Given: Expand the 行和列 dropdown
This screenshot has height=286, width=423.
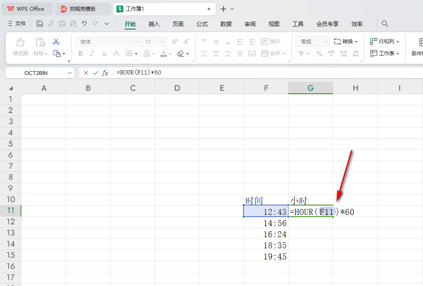Looking at the screenshot, I should (x=384, y=42).
